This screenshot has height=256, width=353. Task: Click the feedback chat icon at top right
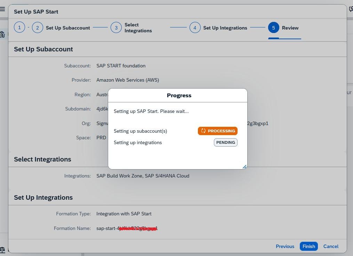pos(351,9)
